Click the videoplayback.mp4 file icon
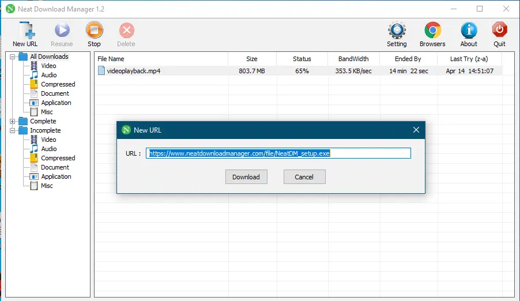520x301 pixels. pos(101,71)
